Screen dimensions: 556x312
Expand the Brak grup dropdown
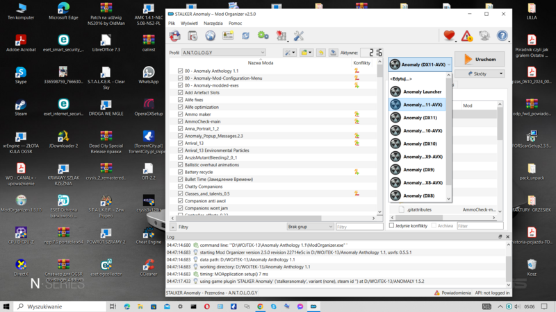coord(310,227)
